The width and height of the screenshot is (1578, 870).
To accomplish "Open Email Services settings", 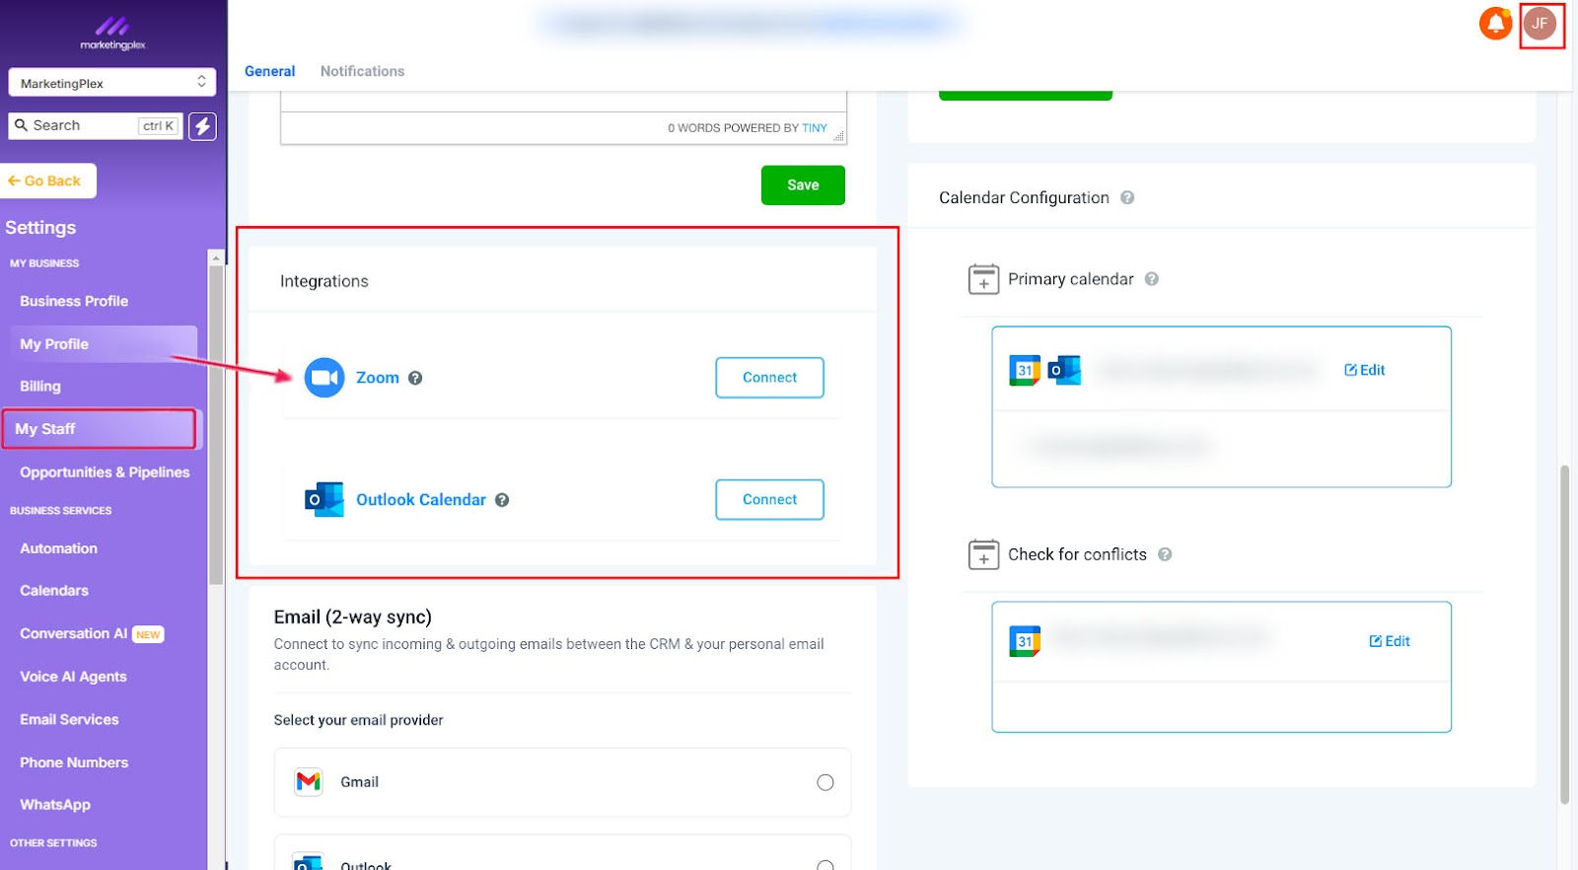I will [x=69, y=720].
